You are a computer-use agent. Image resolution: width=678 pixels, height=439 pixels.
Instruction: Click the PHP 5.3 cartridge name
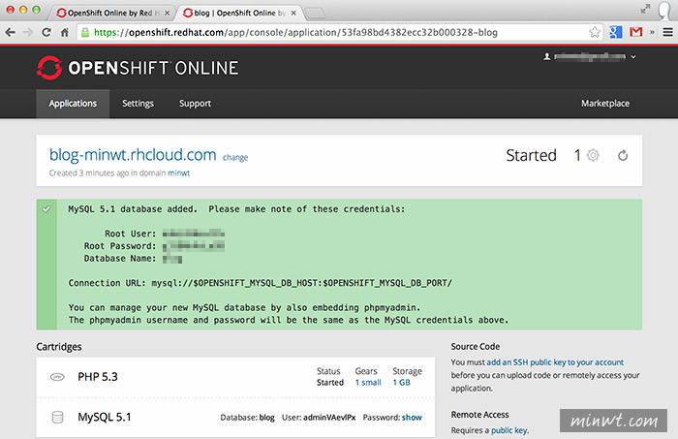click(98, 377)
